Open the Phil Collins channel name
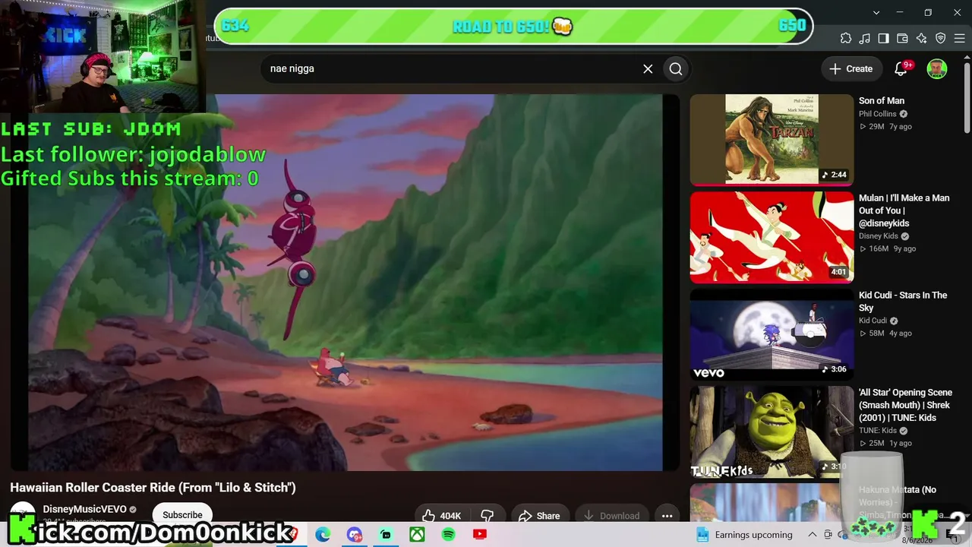This screenshot has height=547, width=972. 878,114
